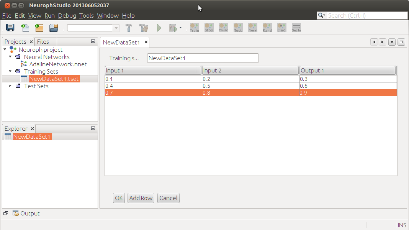Image resolution: width=409 pixels, height=230 pixels.
Task: Click the training set name field
Action: pos(203,58)
